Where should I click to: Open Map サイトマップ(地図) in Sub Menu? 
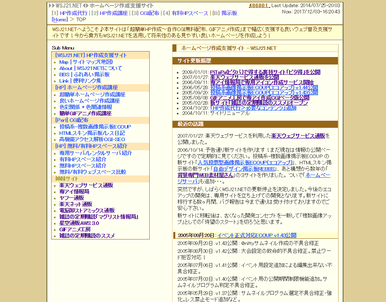coord(86,62)
